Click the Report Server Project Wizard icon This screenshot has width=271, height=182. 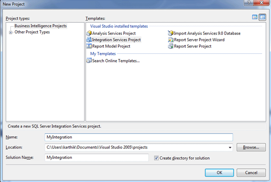tap(171, 40)
